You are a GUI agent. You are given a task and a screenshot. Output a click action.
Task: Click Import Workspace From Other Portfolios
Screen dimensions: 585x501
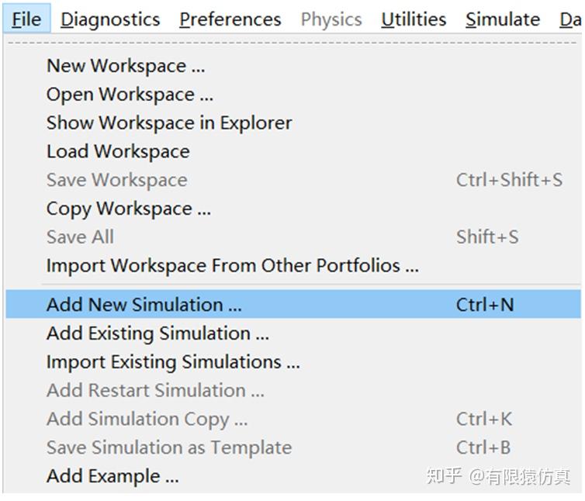click(232, 265)
